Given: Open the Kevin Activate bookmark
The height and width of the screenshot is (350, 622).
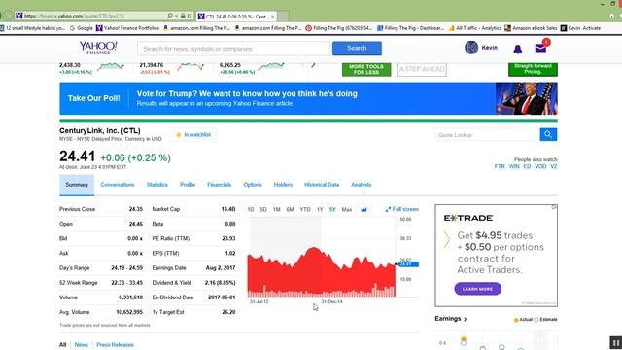Looking at the screenshot, I should pyautogui.click(x=580, y=28).
